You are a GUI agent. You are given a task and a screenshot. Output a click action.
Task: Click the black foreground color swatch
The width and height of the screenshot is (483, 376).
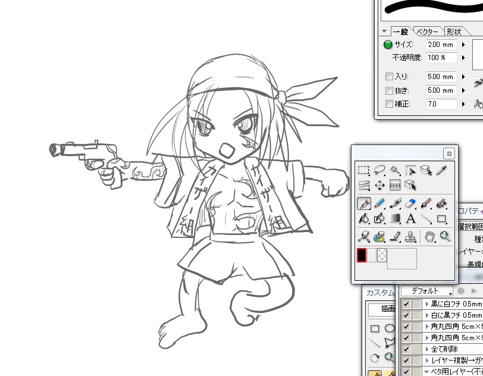click(x=360, y=256)
